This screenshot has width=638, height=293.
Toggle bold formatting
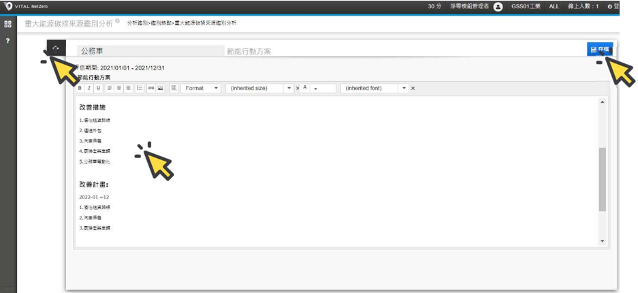coord(80,89)
